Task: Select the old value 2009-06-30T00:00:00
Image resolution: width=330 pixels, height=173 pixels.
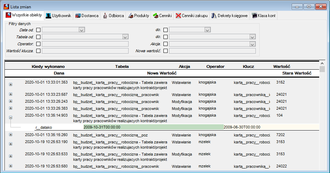Action: coord(242,127)
